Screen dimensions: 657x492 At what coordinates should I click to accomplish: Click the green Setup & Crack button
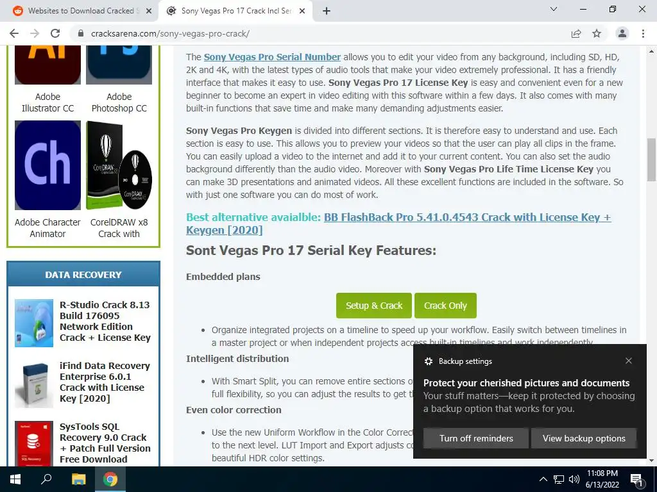[374, 306]
